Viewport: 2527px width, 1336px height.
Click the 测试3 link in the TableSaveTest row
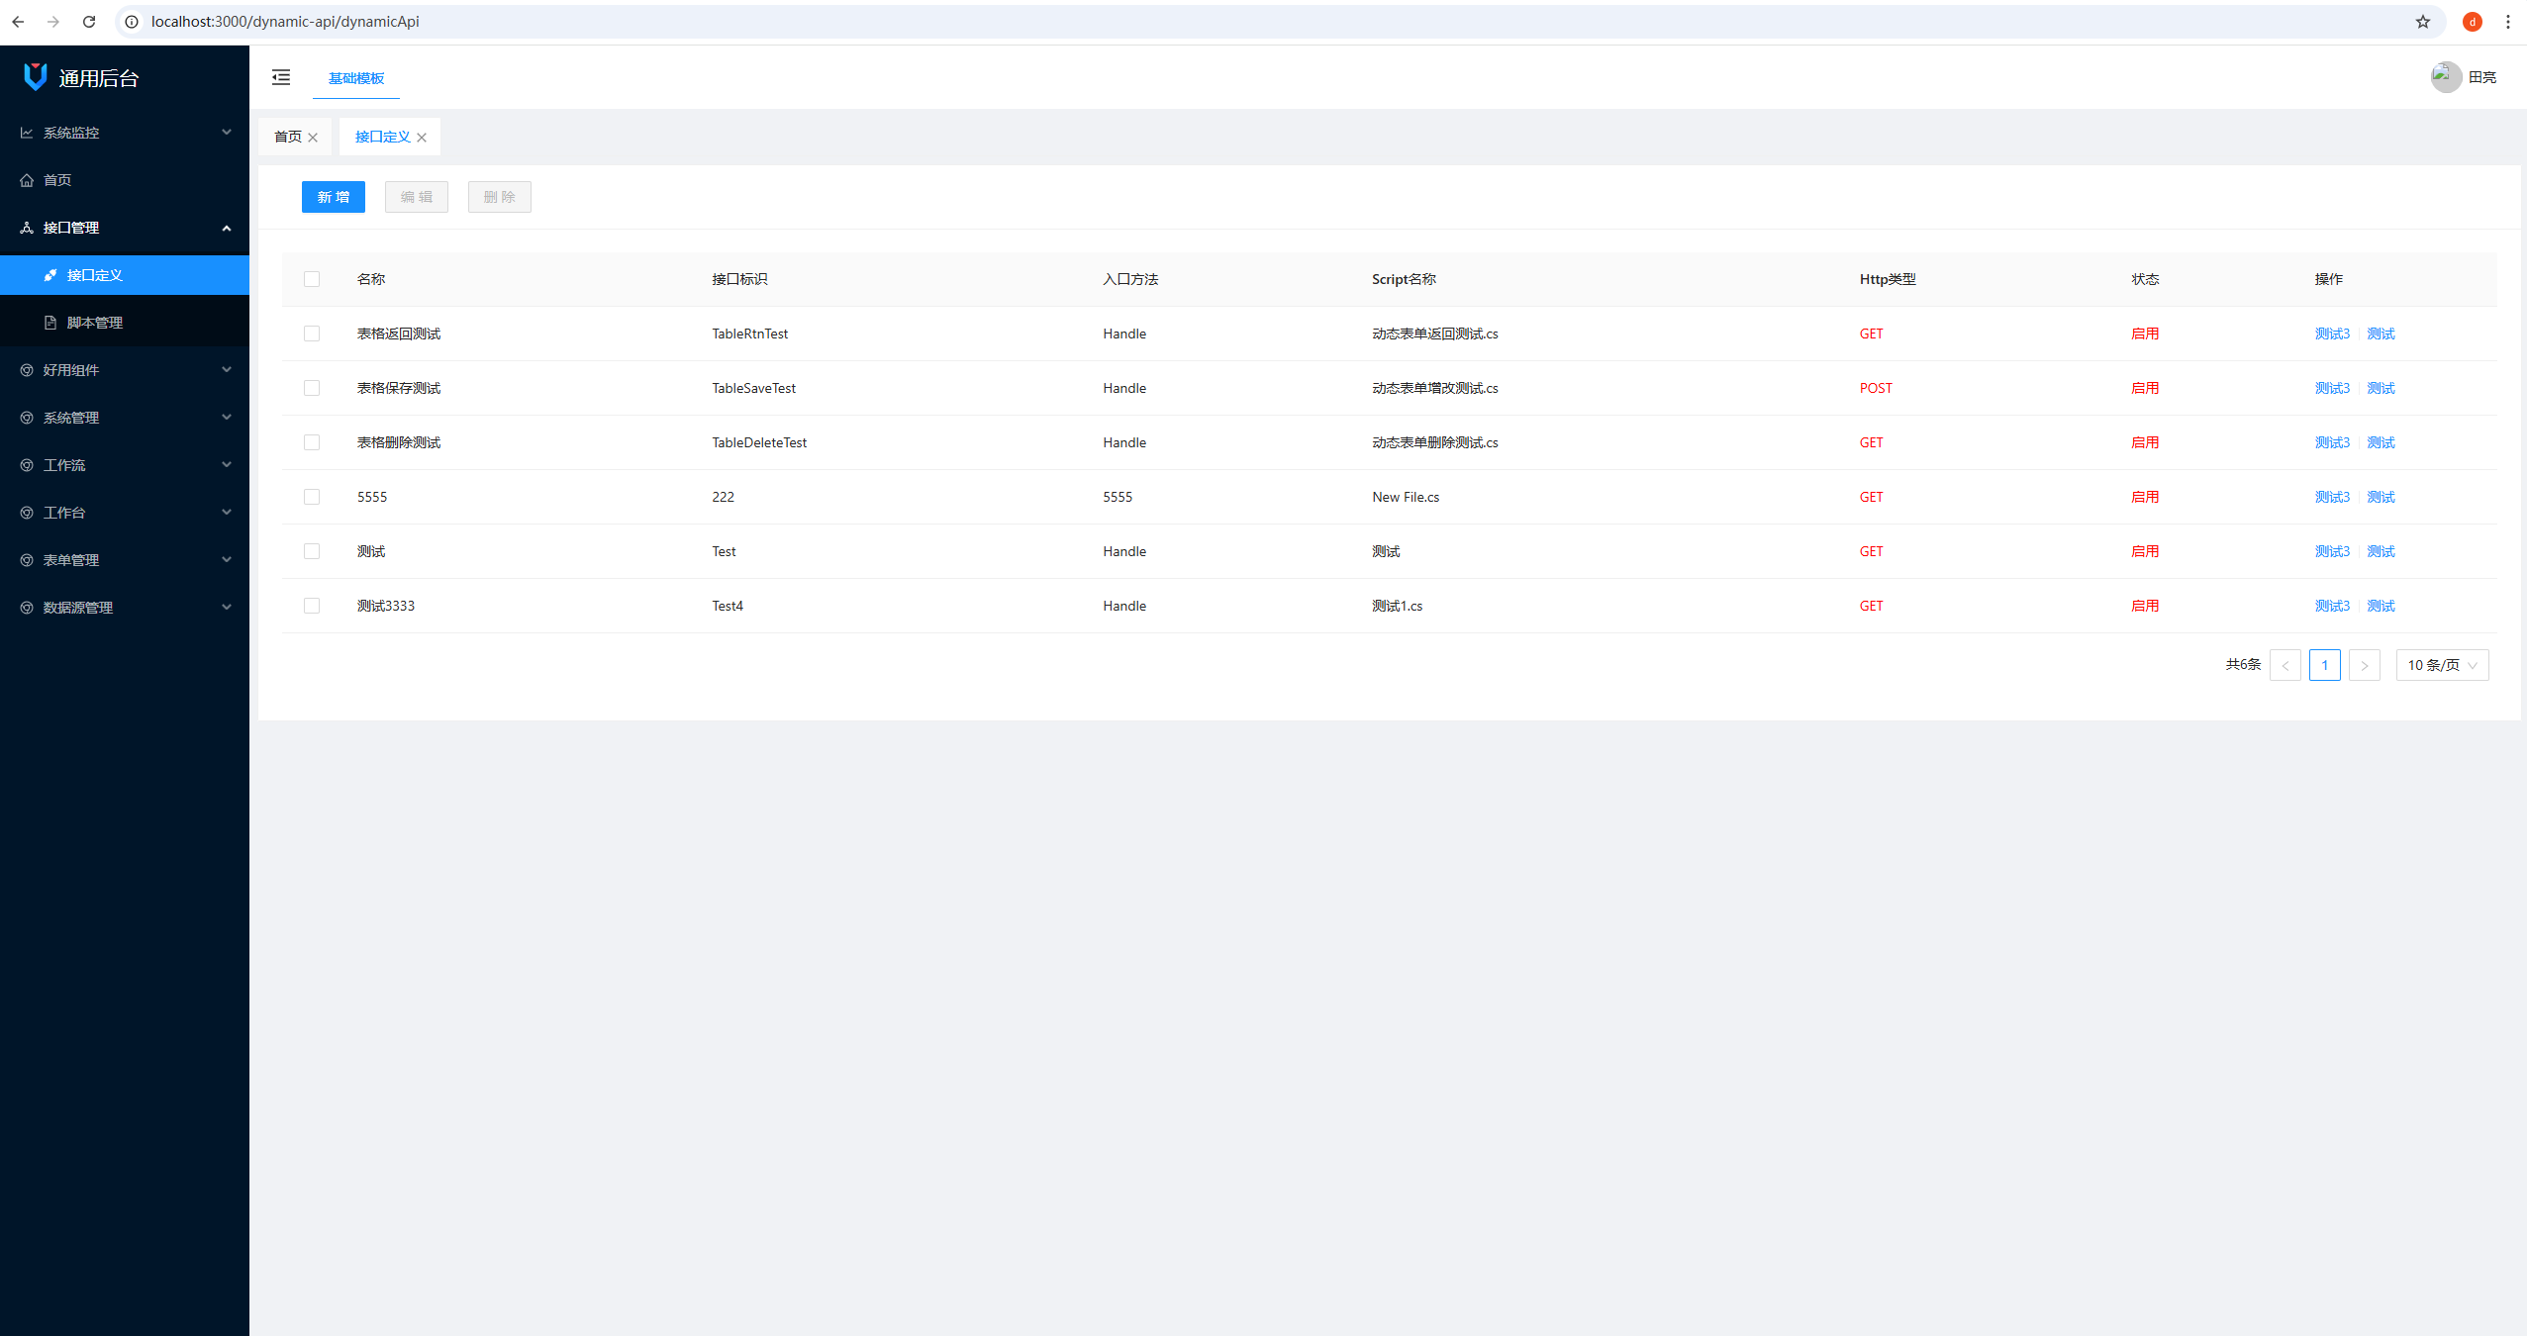coord(2331,388)
